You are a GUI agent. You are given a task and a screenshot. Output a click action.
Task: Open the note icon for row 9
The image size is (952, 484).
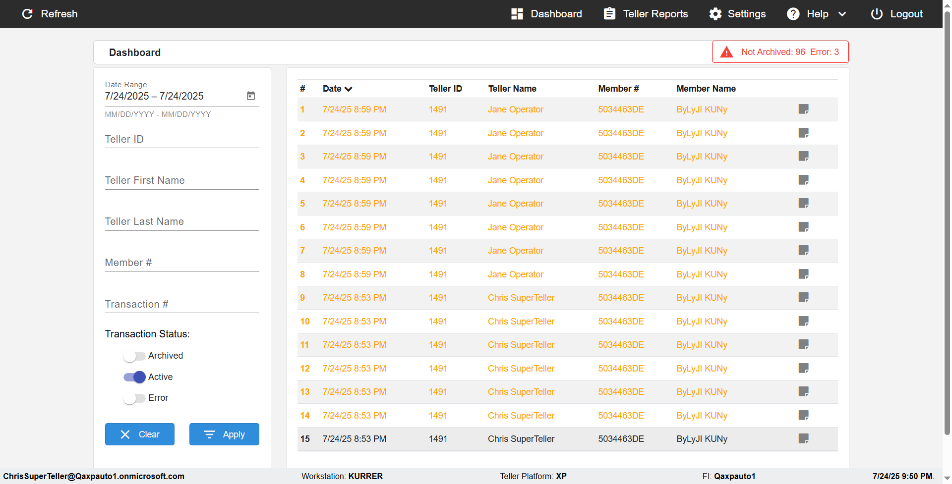tap(803, 297)
